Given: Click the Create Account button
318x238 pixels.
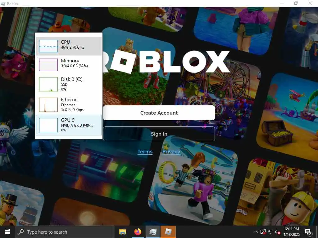Looking at the screenshot, I should pos(159,113).
